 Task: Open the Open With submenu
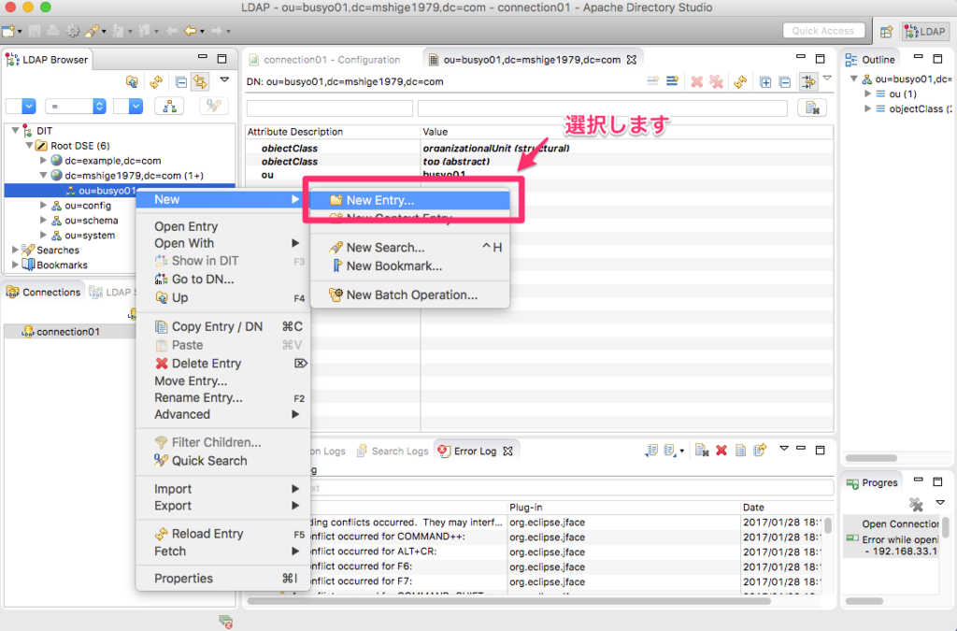(222, 243)
